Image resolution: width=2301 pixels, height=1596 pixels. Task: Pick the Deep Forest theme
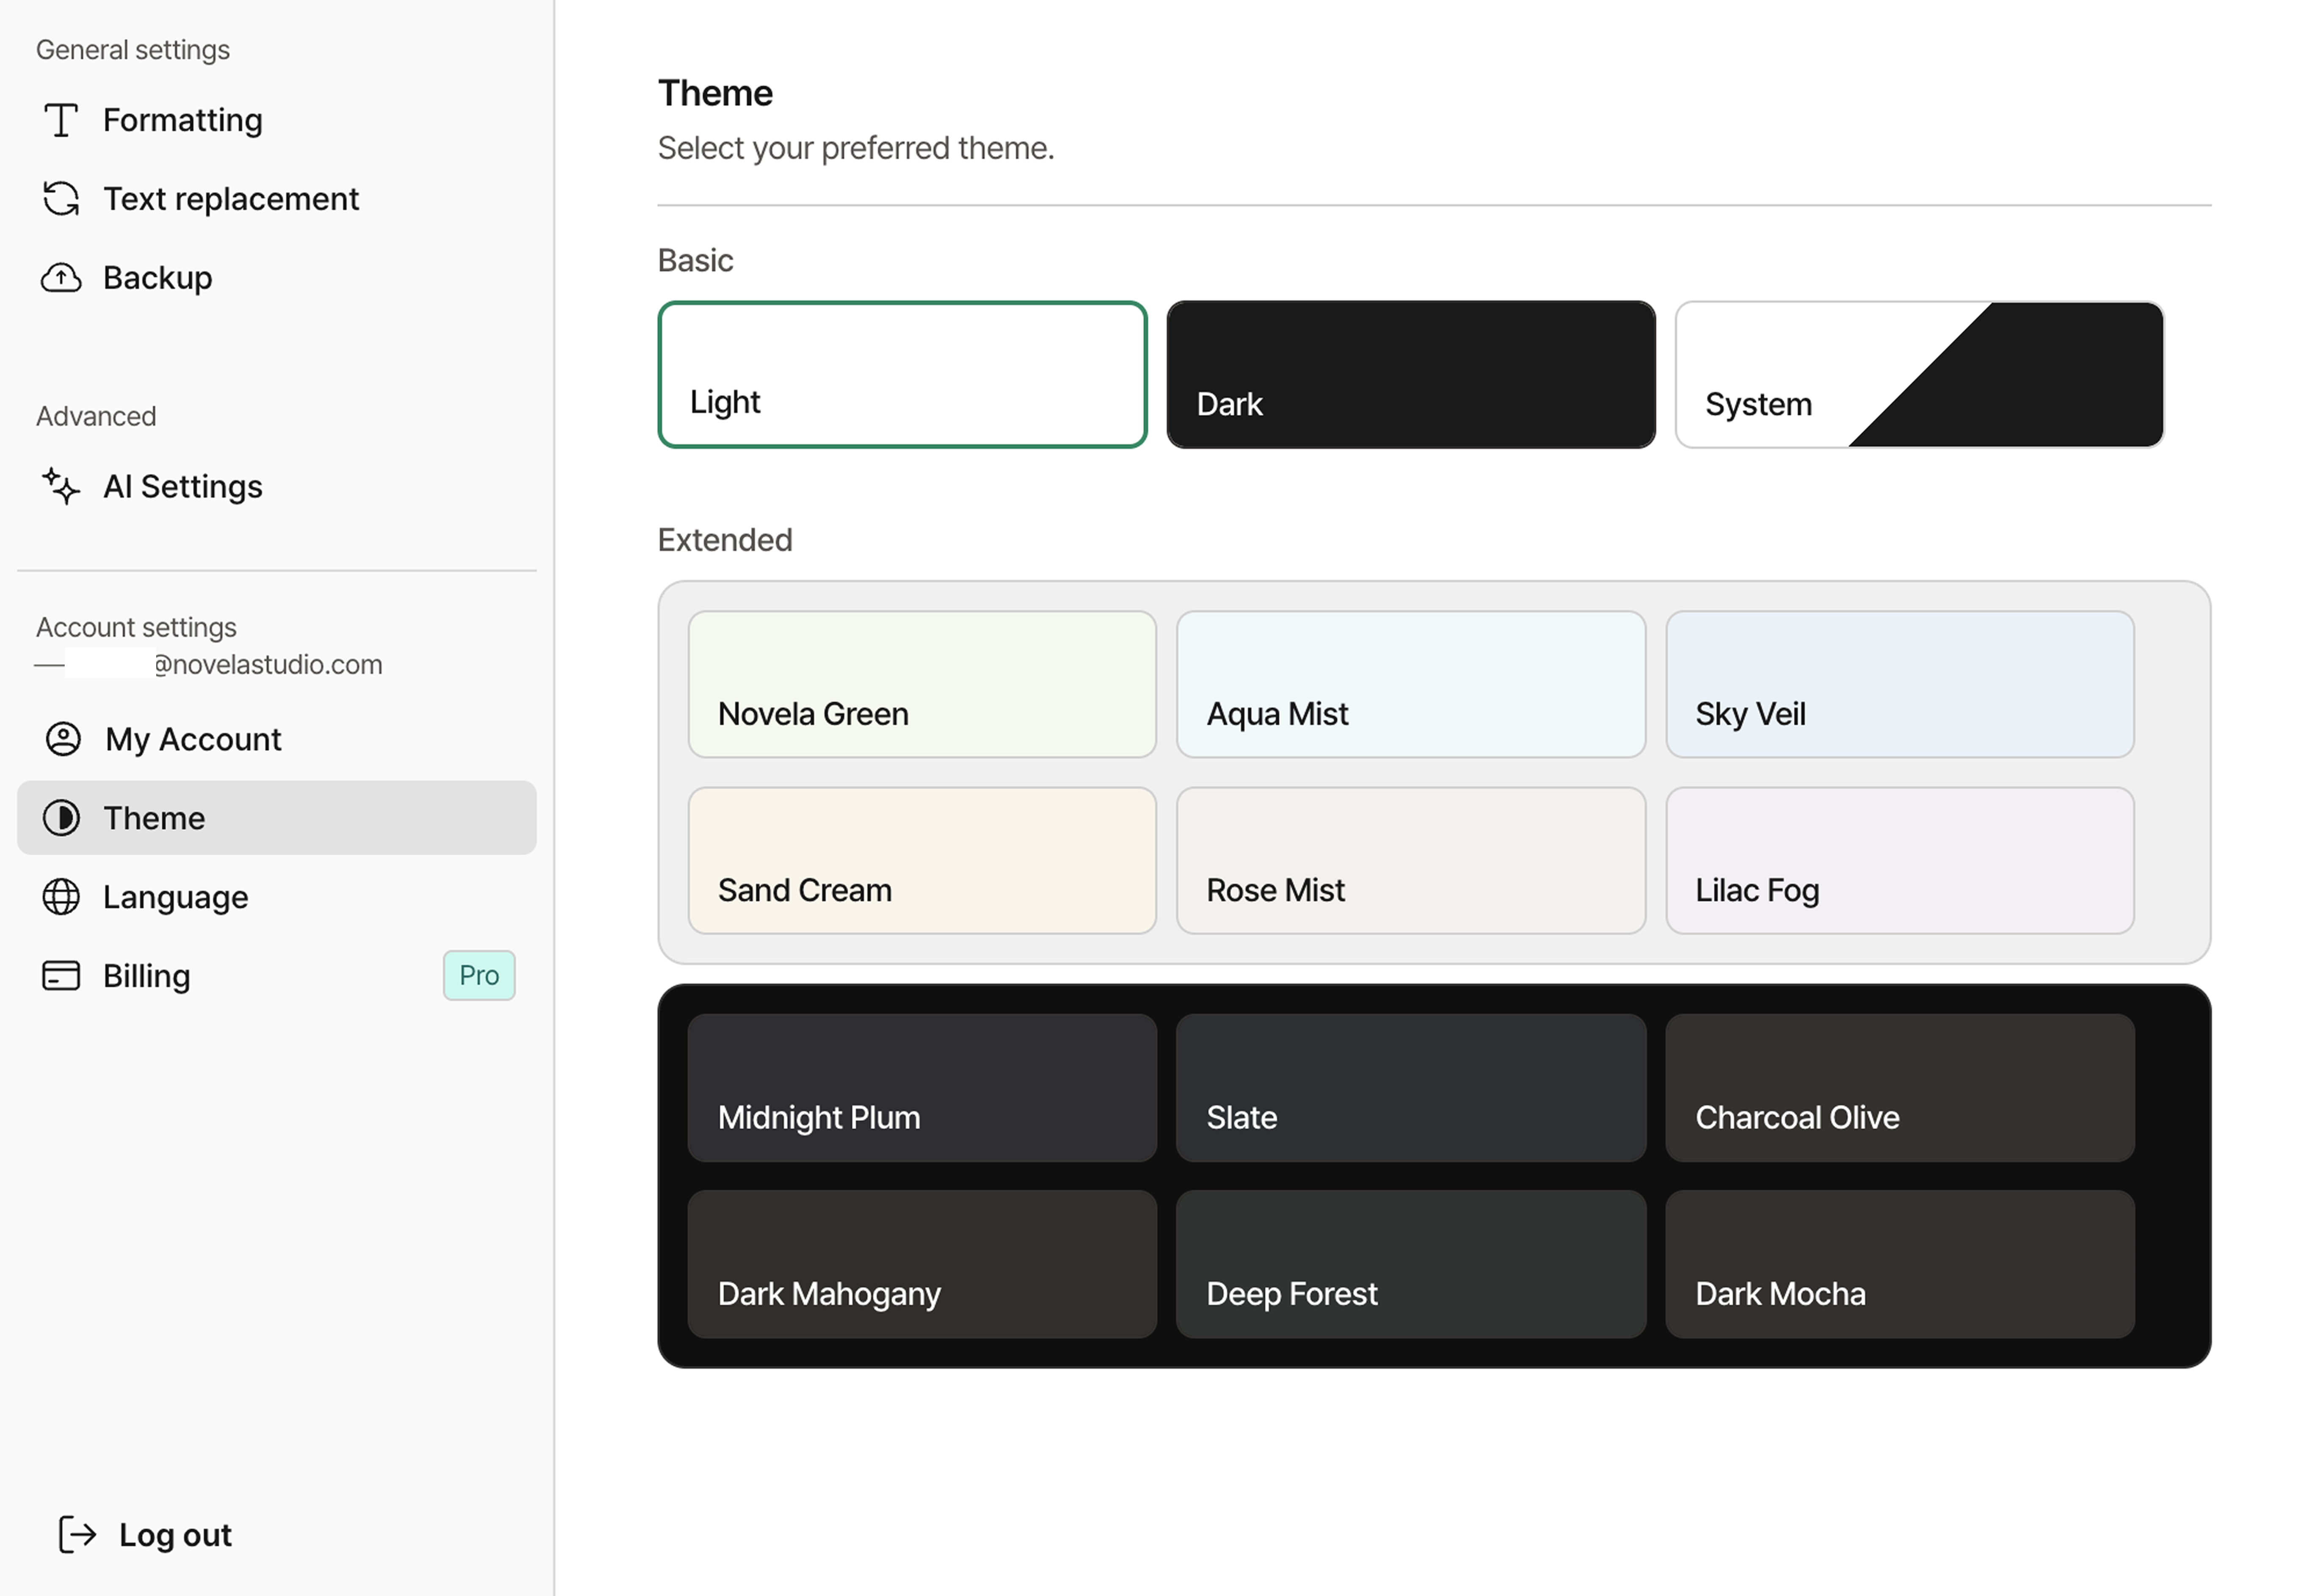coord(1411,1264)
